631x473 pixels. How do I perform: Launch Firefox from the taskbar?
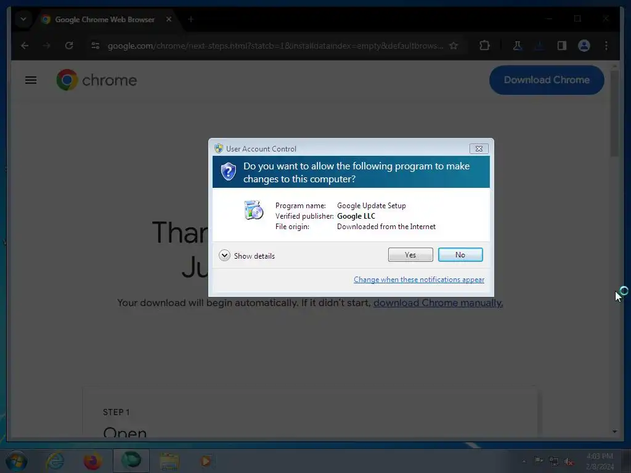coord(92,461)
